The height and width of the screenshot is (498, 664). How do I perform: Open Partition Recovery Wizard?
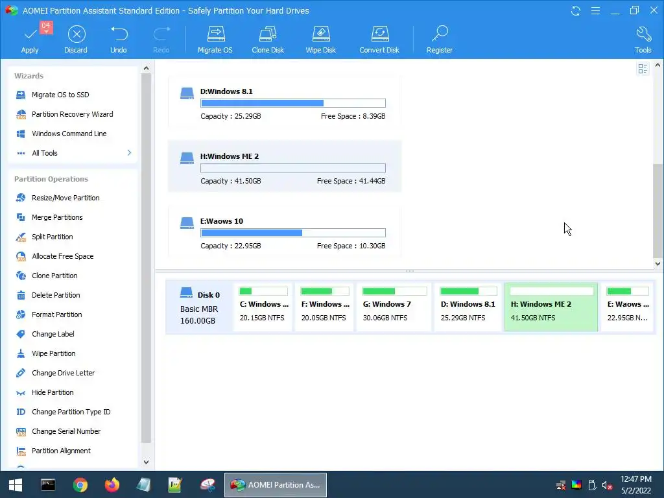click(73, 114)
